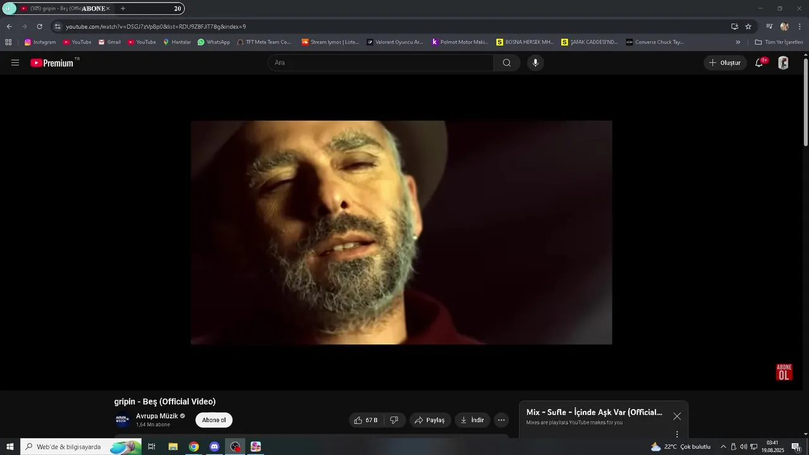Open Tüm Yer İşaretleri bookmarks folder

tap(779, 42)
